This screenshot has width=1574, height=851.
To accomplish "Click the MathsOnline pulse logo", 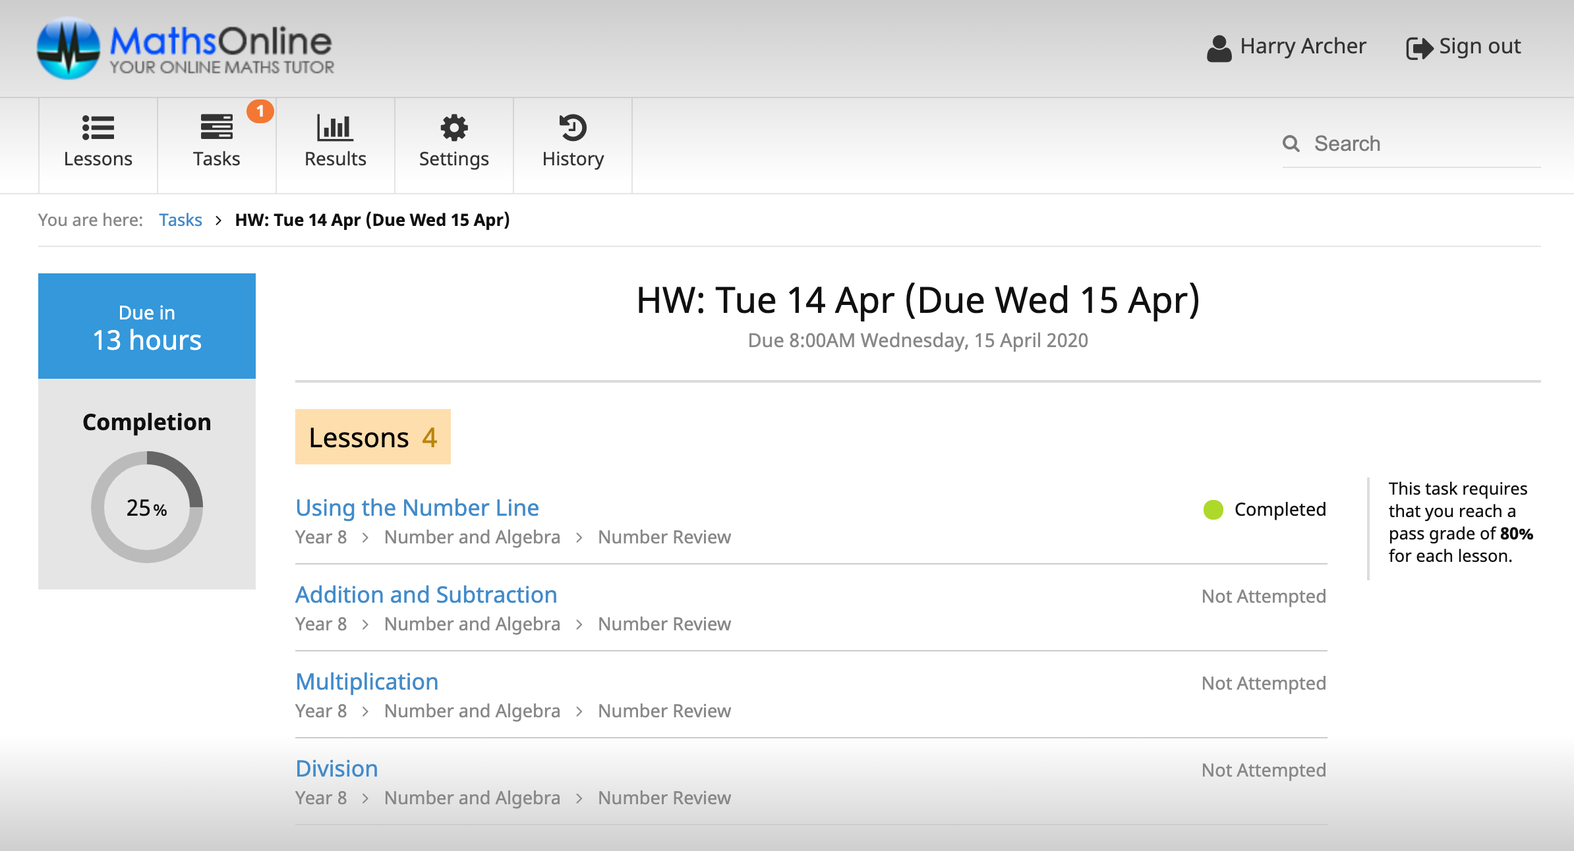I will pos(68,49).
